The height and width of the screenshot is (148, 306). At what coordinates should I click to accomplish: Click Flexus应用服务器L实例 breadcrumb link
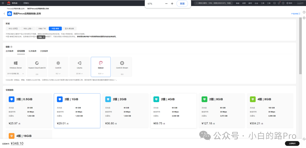16,9
